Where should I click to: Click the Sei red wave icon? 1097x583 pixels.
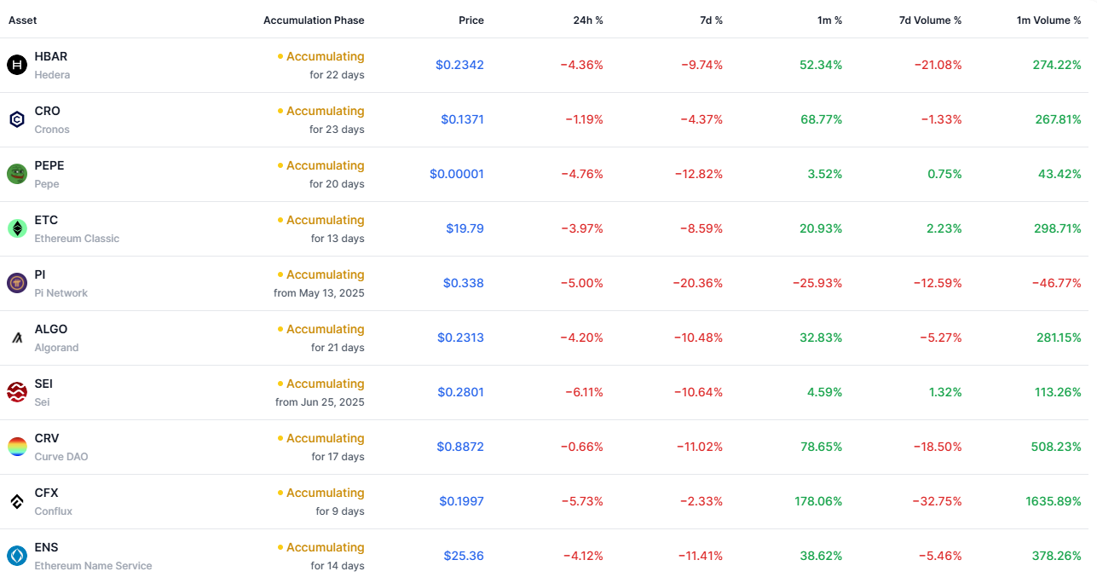(17, 392)
